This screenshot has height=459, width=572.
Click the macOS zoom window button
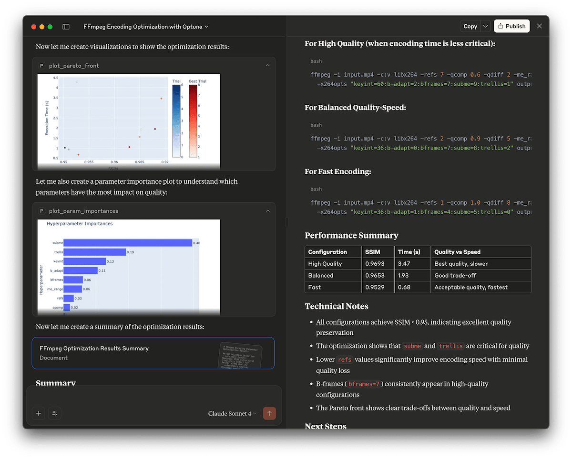click(50, 27)
